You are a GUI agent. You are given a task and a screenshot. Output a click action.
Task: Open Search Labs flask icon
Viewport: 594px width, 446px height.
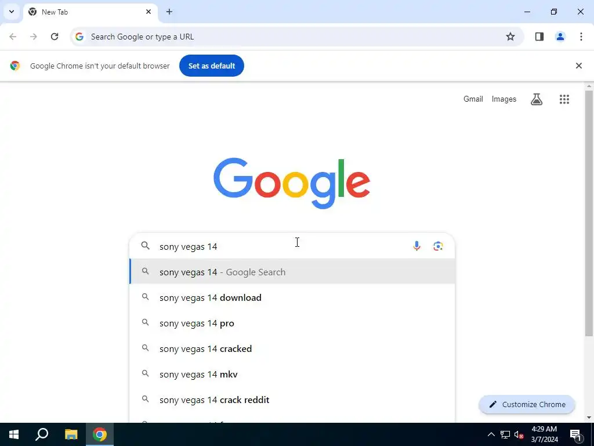click(x=537, y=99)
